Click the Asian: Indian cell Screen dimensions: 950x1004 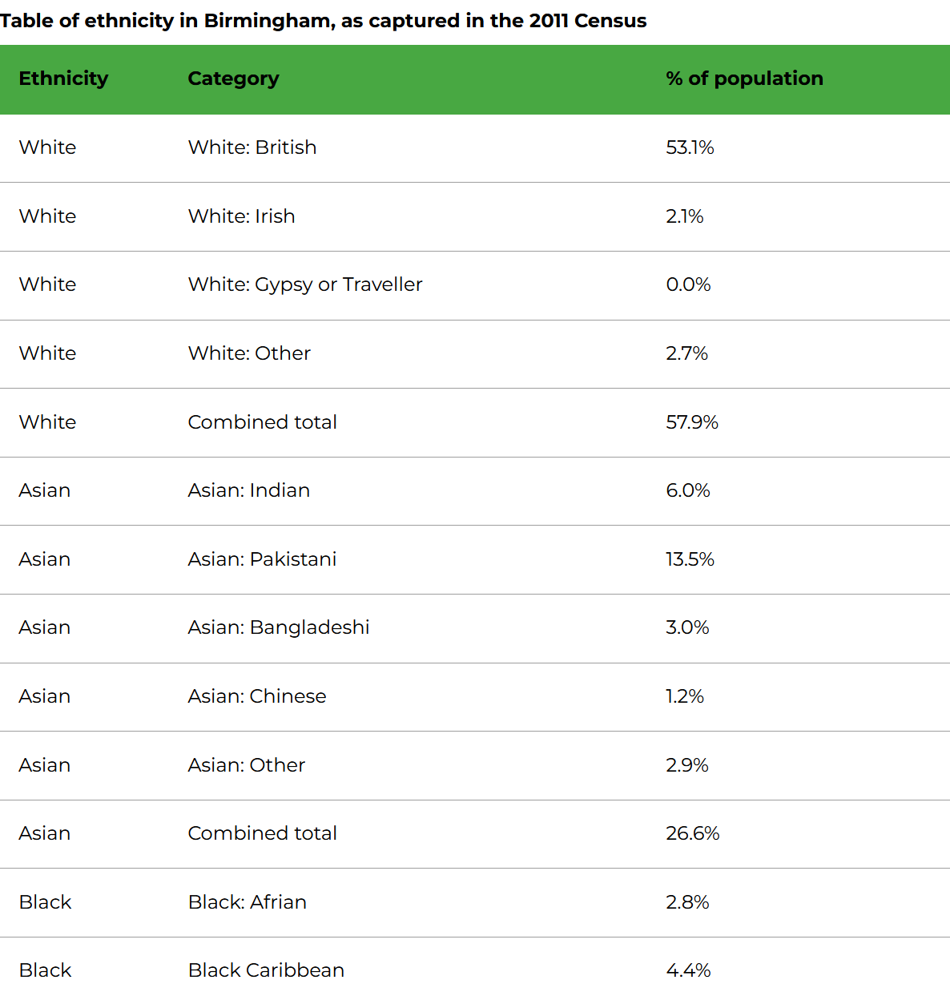[x=248, y=490]
